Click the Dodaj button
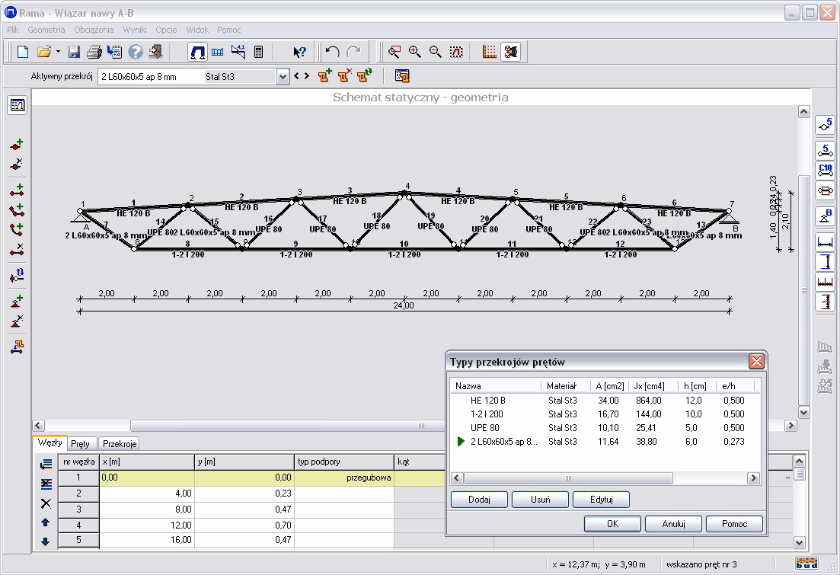 click(x=479, y=500)
